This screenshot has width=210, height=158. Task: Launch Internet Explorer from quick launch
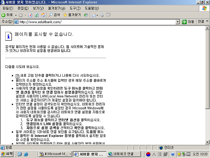(26, 154)
